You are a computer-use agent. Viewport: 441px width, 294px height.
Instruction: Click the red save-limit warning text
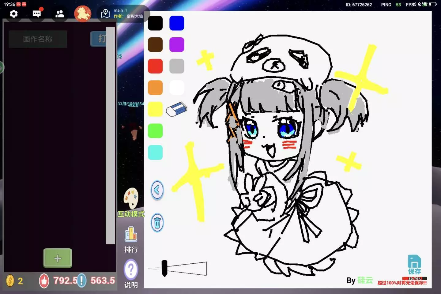(402, 283)
